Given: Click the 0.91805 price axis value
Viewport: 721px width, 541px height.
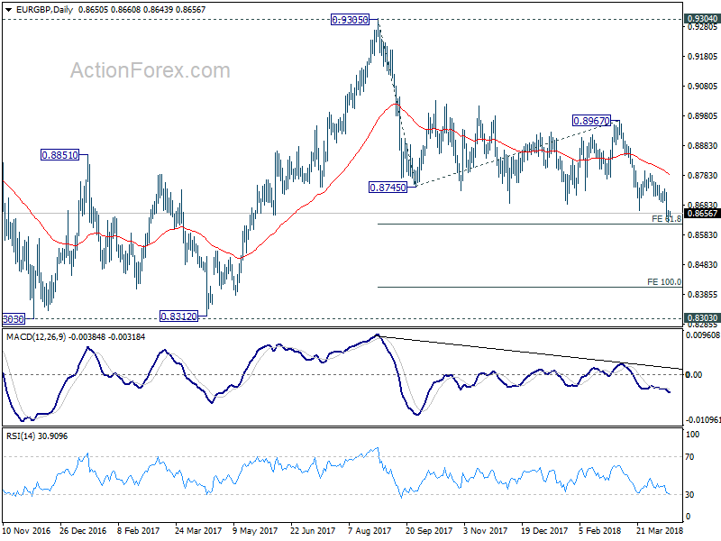Looking at the screenshot, I should click(x=703, y=57).
